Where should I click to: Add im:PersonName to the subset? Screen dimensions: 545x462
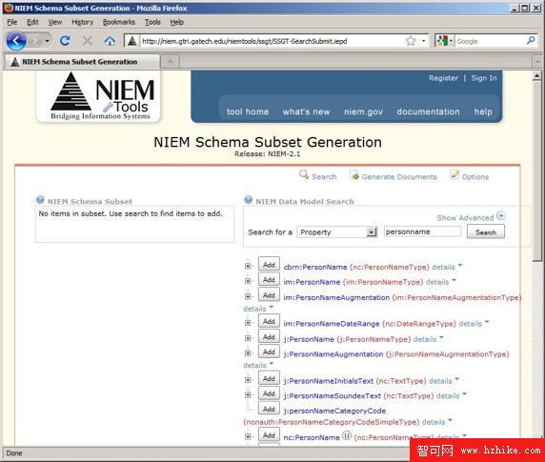[x=269, y=279]
